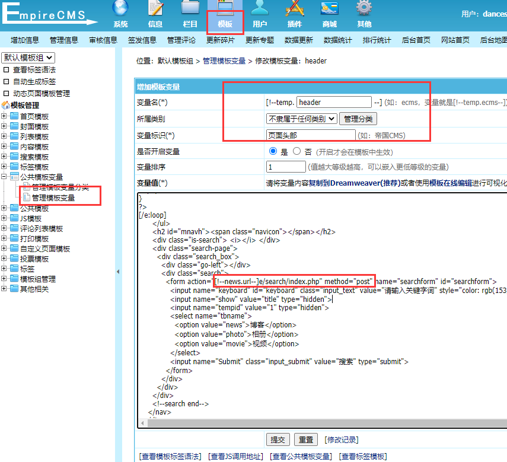Image resolution: width=507 pixels, height=462 pixels.
Task: Expand the JS模板 tree node
Action: (x=4, y=218)
